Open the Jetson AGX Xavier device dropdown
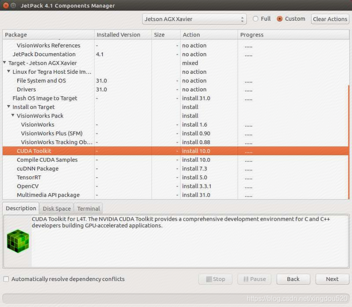Screen dimensions: 352x307 click(194, 19)
